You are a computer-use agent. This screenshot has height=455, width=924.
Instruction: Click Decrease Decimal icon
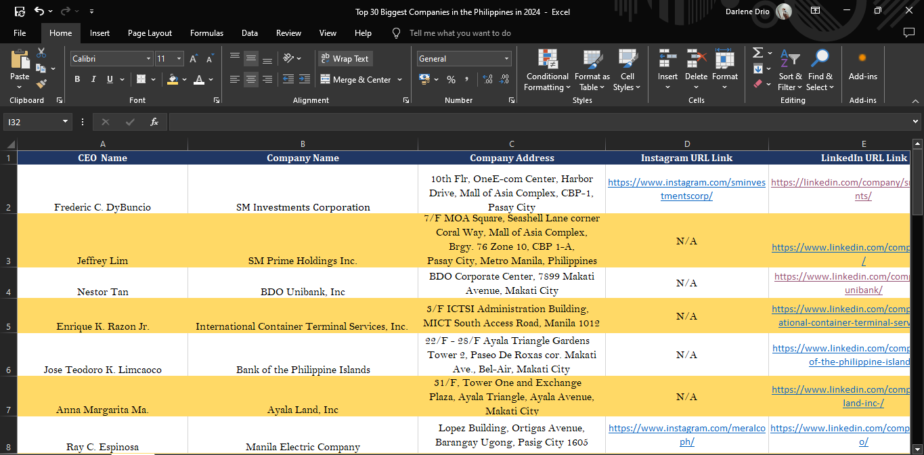coord(503,79)
